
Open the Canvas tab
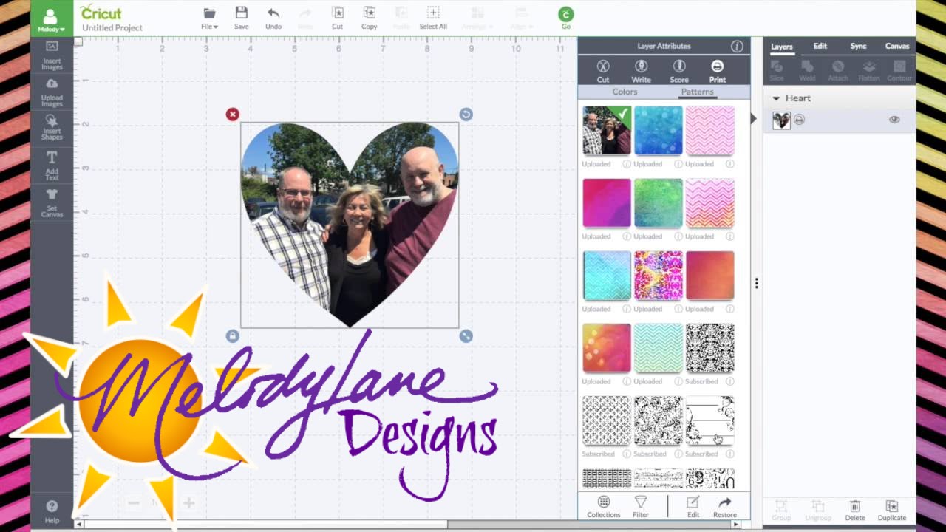[897, 46]
